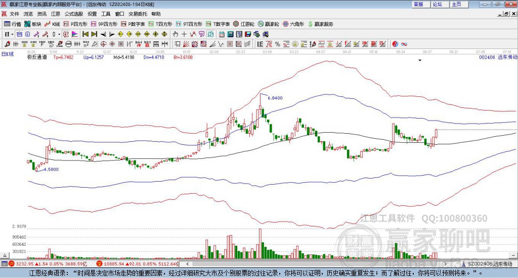
Task: Open the 江恩 menu
Action: [56, 14]
